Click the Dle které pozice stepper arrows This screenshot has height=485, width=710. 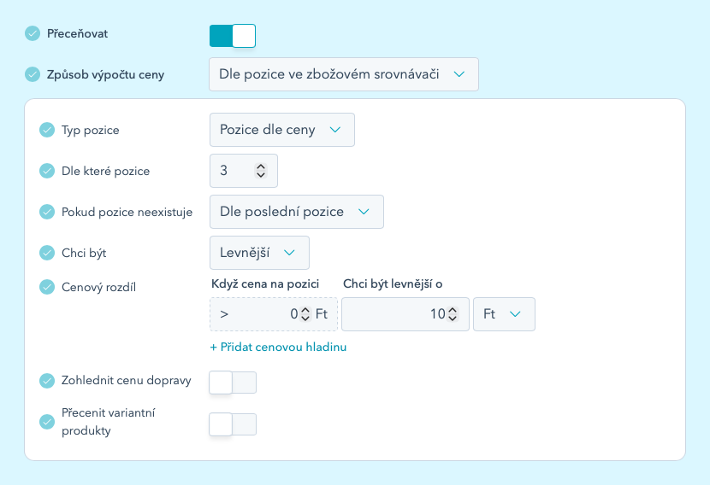(x=261, y=171)
